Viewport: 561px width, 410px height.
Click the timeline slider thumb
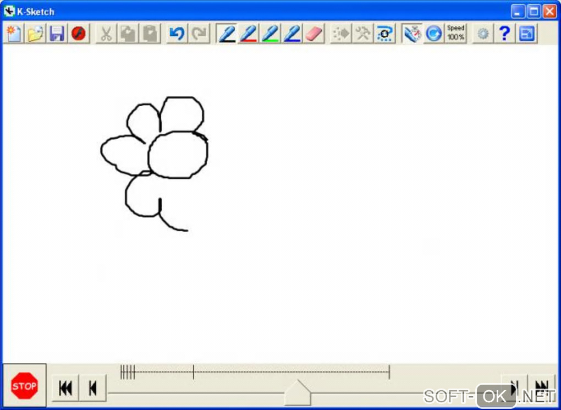point(298,393)
